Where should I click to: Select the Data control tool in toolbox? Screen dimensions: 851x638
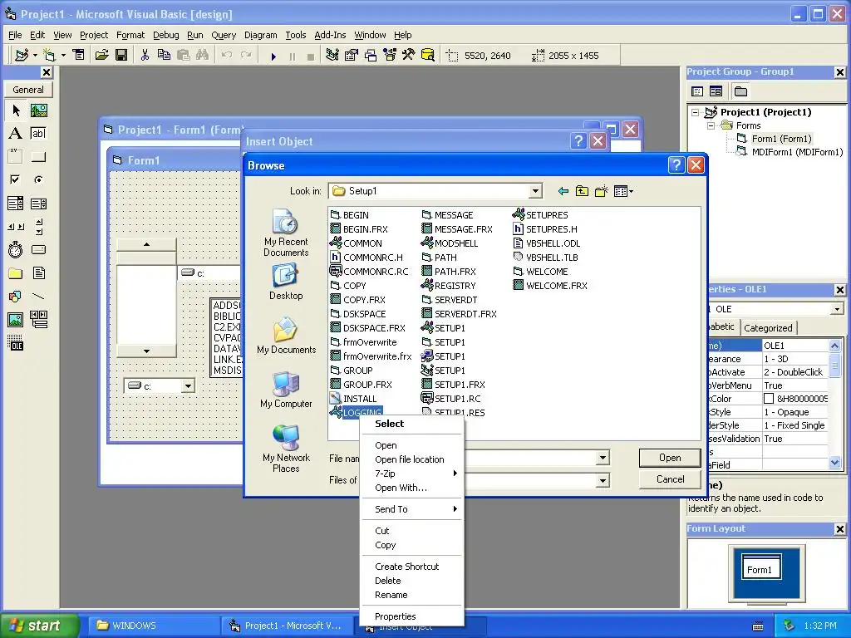tap(38, 320)
